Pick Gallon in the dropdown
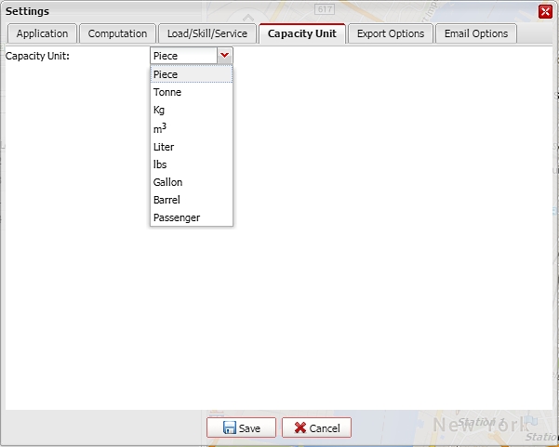The image size is (559, 447). point(192,182)
